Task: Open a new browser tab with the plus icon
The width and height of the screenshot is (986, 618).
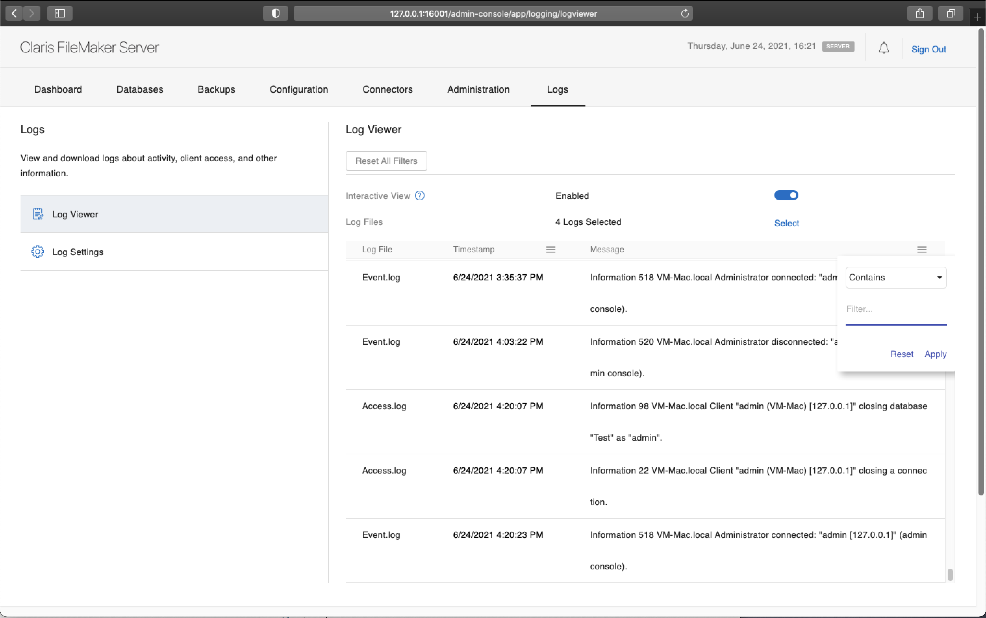Action: click(x=977, y=16)
